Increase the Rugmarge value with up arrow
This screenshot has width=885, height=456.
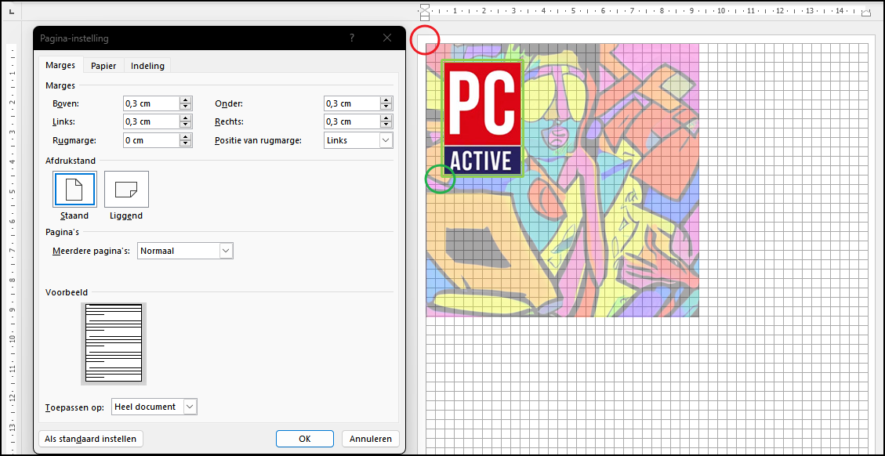(x=185, y=137)
